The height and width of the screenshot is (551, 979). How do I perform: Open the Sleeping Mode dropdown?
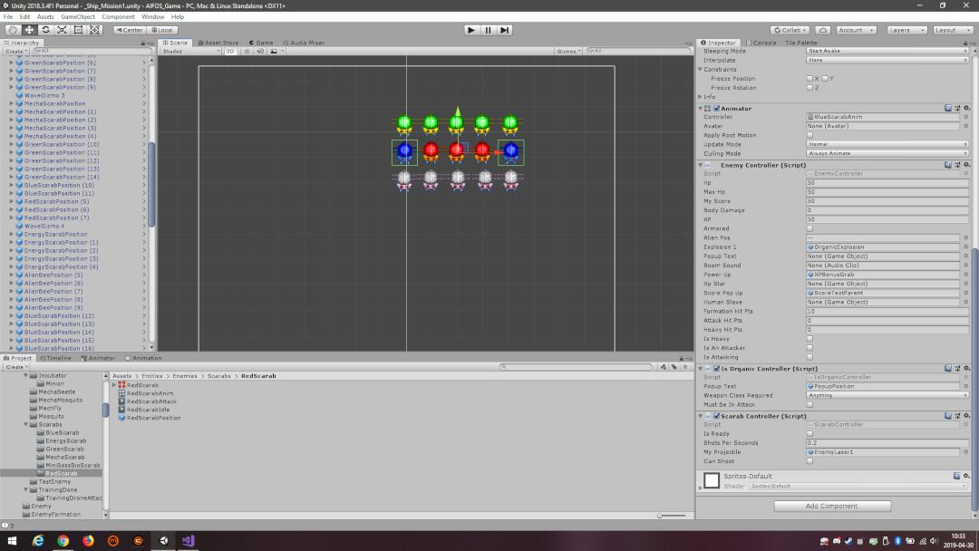click(x=887, y=51)
